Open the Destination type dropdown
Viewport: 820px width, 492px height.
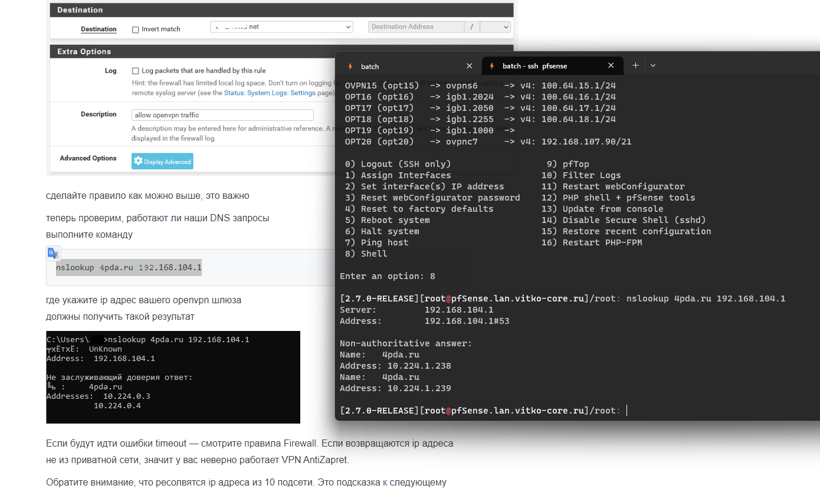pos(281,27)
